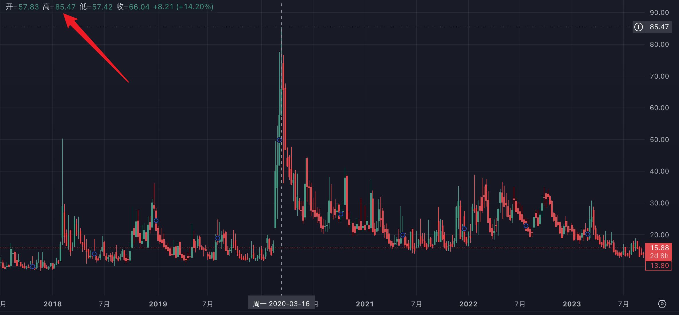Click the 2022 label on the time axis

point(469,304)
